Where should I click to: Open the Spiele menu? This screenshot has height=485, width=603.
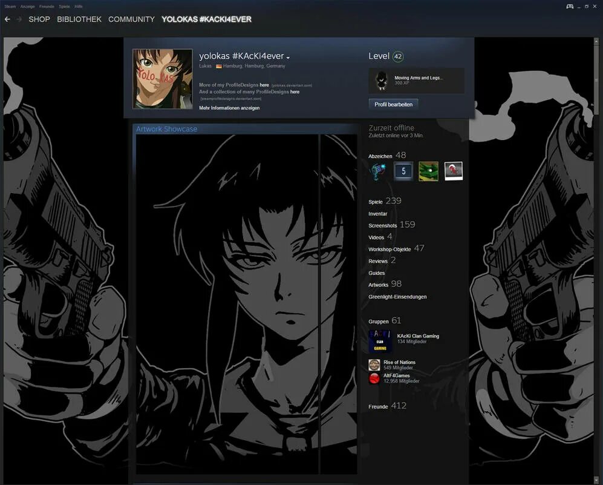tap(64, 7)
